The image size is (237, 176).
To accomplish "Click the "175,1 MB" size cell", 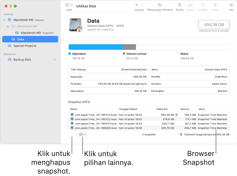I will pos(190,119).
